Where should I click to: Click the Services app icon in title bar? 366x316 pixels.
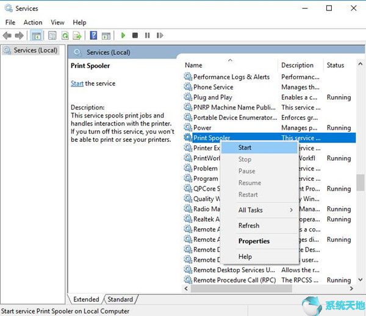(9, 8)
